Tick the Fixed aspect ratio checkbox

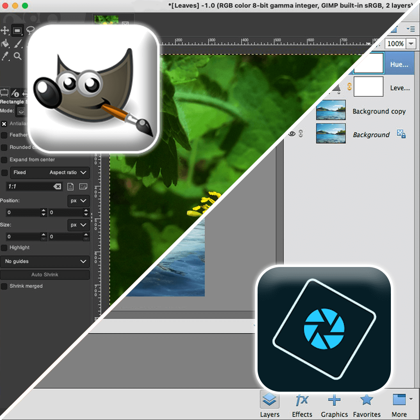(4, 173)
